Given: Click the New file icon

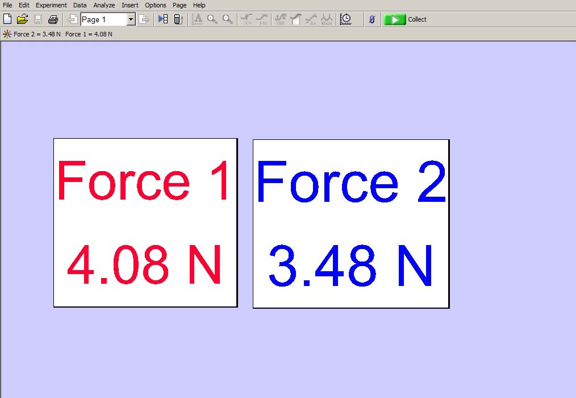Looking at the screenshot, I should click(7, 19).
